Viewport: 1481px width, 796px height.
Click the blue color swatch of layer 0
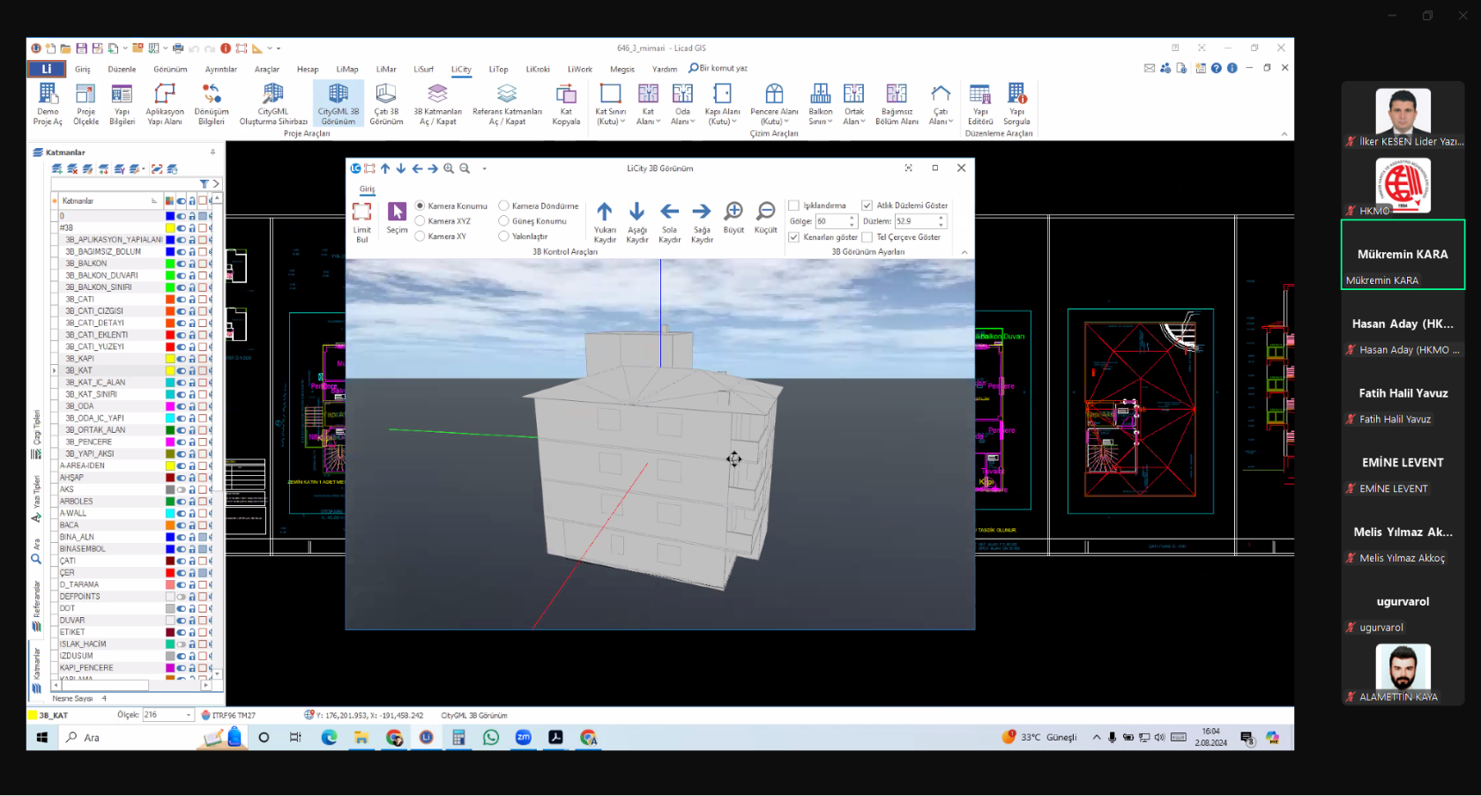coord(170,216)
